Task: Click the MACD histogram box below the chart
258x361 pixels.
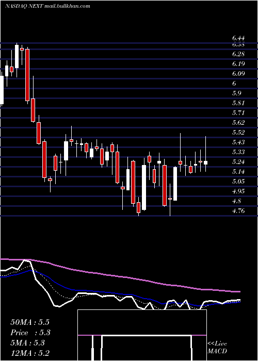Action: point(142,335)
